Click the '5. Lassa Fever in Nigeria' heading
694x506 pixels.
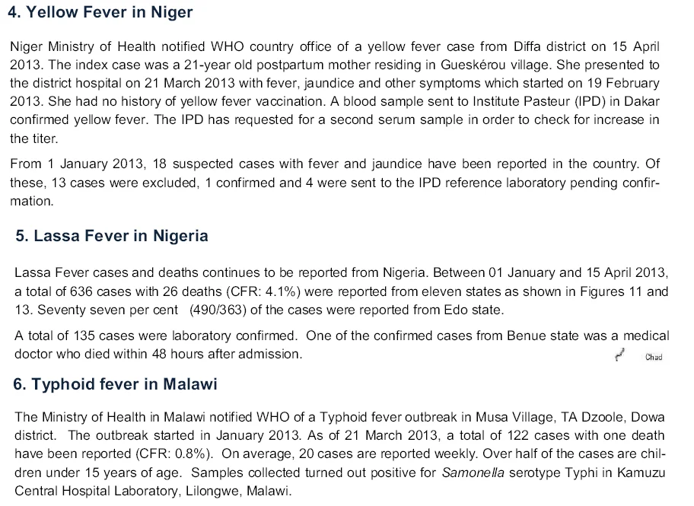pos(112,236)
